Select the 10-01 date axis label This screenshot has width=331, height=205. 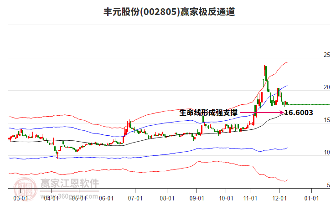226,199
